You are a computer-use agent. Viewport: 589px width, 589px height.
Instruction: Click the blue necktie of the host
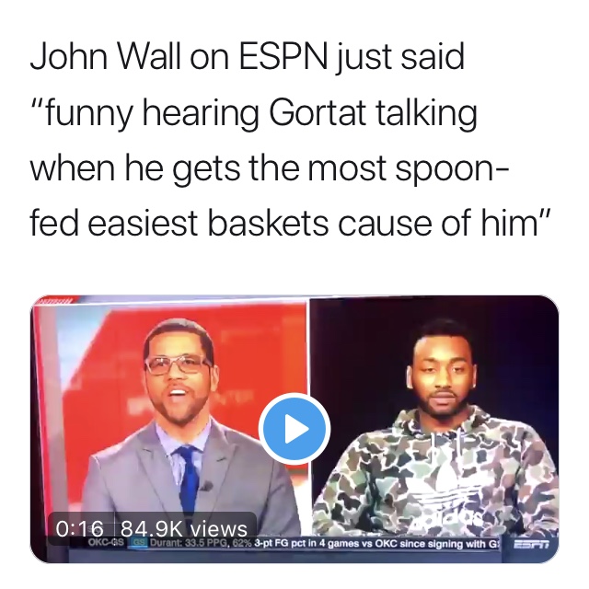coord(189,477)
